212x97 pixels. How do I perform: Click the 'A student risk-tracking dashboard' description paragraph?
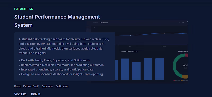pos(64,46)
